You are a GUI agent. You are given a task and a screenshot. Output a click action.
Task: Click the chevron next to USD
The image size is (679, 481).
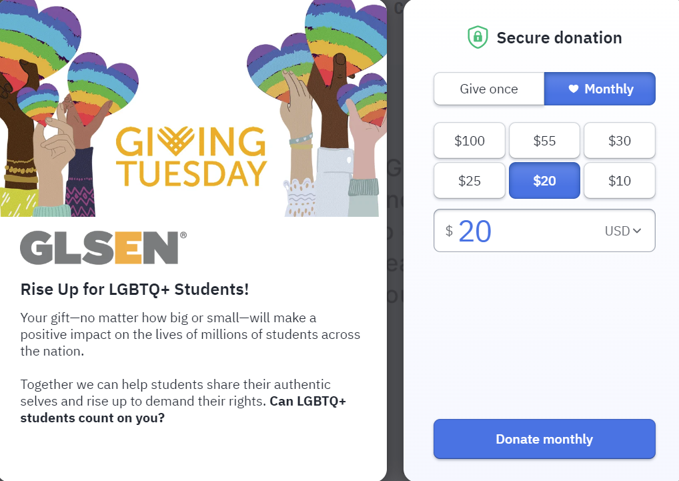(x=636, y=231)
